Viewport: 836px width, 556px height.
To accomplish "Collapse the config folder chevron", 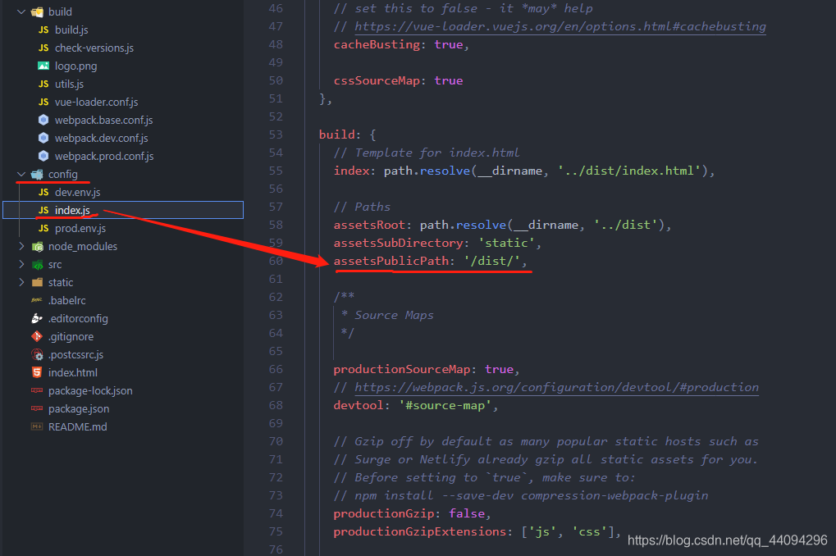I will [21, 174].
